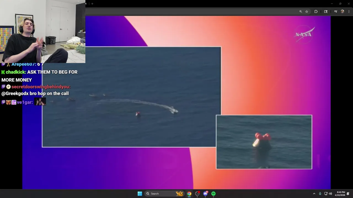Click chat username Arepee607
Image resolution: width=353 pixels, height=198 pixels.
pos(24,64)
